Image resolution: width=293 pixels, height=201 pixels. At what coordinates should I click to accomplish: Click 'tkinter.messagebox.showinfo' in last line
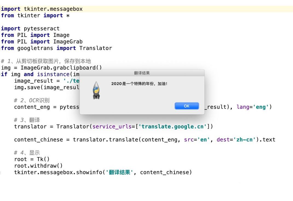58,172
